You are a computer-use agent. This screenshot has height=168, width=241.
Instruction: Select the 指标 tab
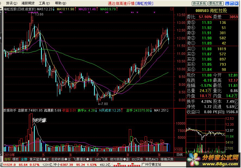pos(7,159)
